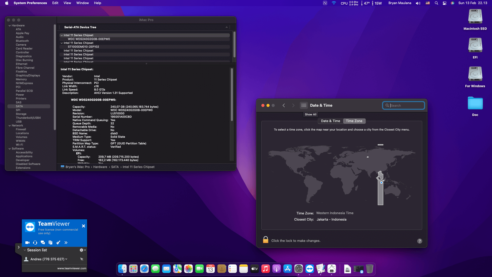This screenshot has height=277, width=492.
Task: Select the Doc folder on desktop
Action: tap(475, 106)
